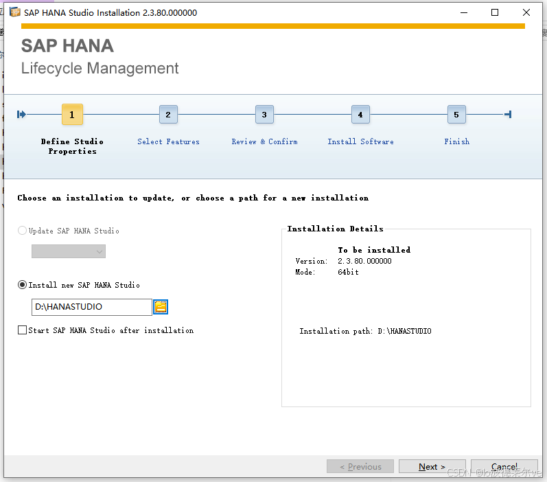The height and width of the screenshot is (482, 547).
Task: Choose the Update SAP HANA Studio radio option
Action: pos(23,231)
